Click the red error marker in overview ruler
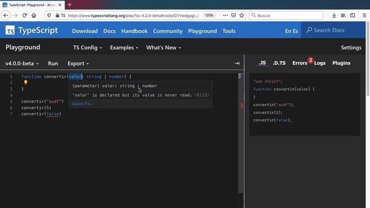The image size is (370, 208). (x=242, y=106)
